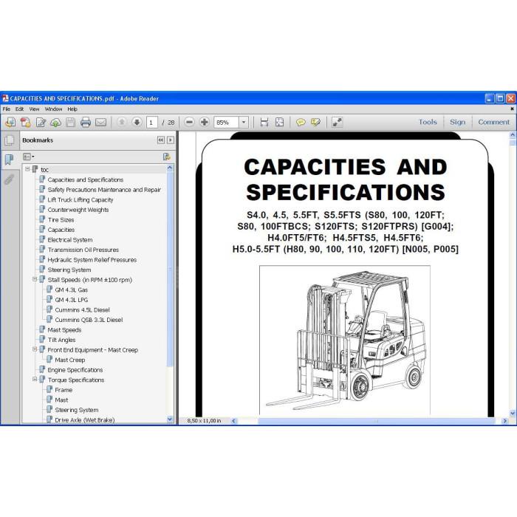Go to previous page with up arrow
This screenshot has width=517, height=517.
(122, 123)
